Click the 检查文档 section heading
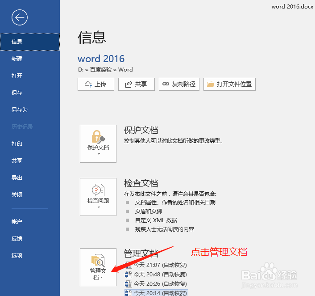The width and height of the screenshot is (315, 296). pyautogui.click(x=141, y=183)
